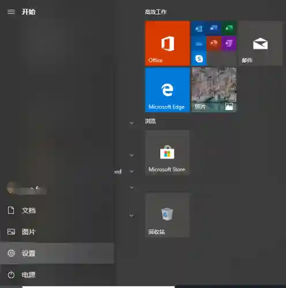286x288 pixels.
Task: Launch Excel from the Office folder tile
Action: 229,28
